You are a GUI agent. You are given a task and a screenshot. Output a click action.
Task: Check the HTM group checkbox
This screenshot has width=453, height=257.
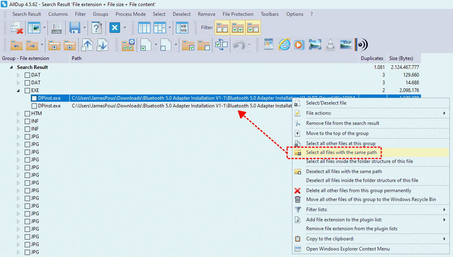point(28,114)
